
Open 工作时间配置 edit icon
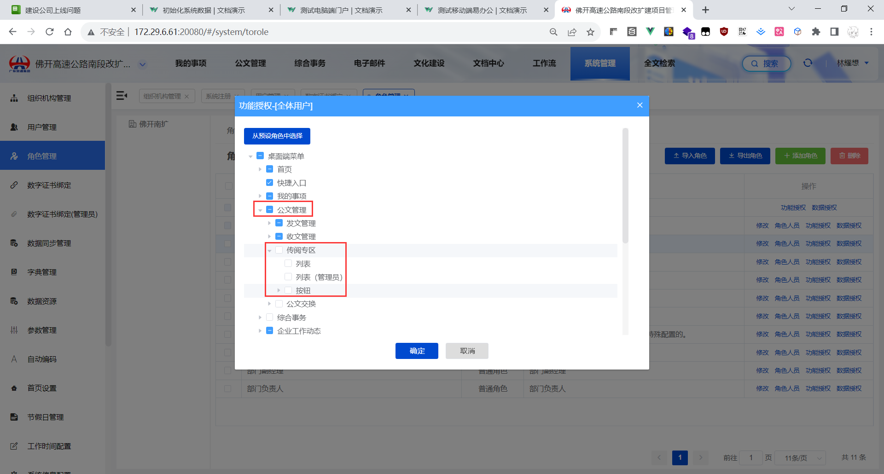[x=14, y=446]
